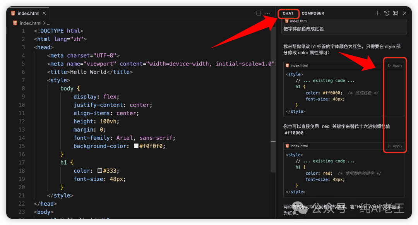Click the HTML5 icon in the index.html tab
418x225 pixels.
point(13,14)
